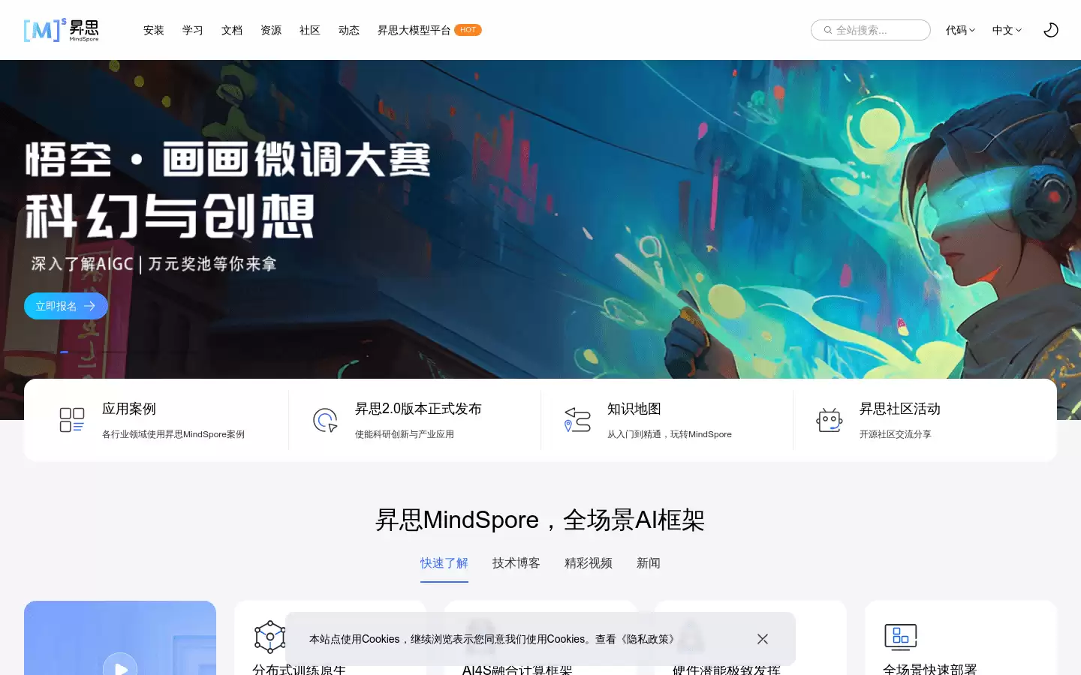The image size is (1081, 675).
Task: Click the 昇思MindSpore，全场景AI框架 heading
Action: click(540, 520)
